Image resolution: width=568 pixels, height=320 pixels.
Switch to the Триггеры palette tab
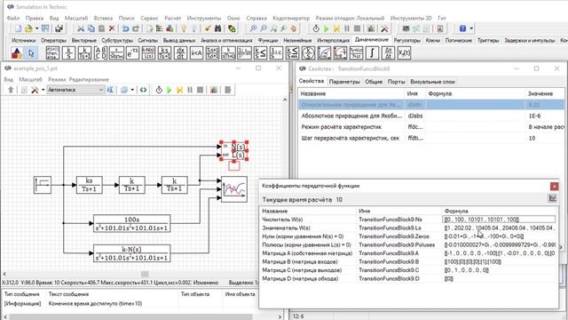488,40
